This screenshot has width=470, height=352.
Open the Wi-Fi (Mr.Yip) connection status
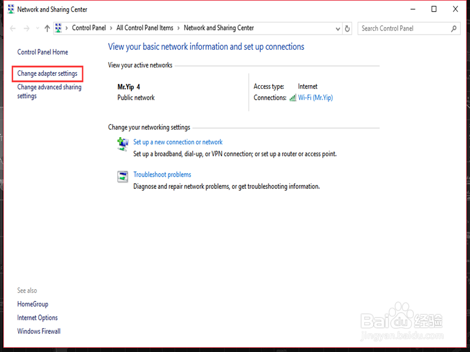(x=315, y=97)
